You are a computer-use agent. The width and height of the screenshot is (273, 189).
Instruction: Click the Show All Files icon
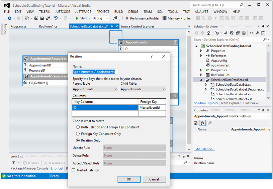[x=244, y=33]
